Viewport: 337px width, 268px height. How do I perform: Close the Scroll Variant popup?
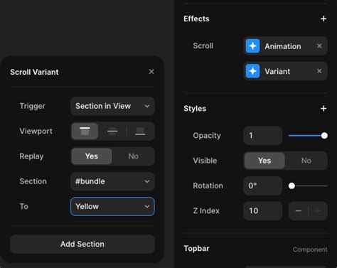pos(151,72)
